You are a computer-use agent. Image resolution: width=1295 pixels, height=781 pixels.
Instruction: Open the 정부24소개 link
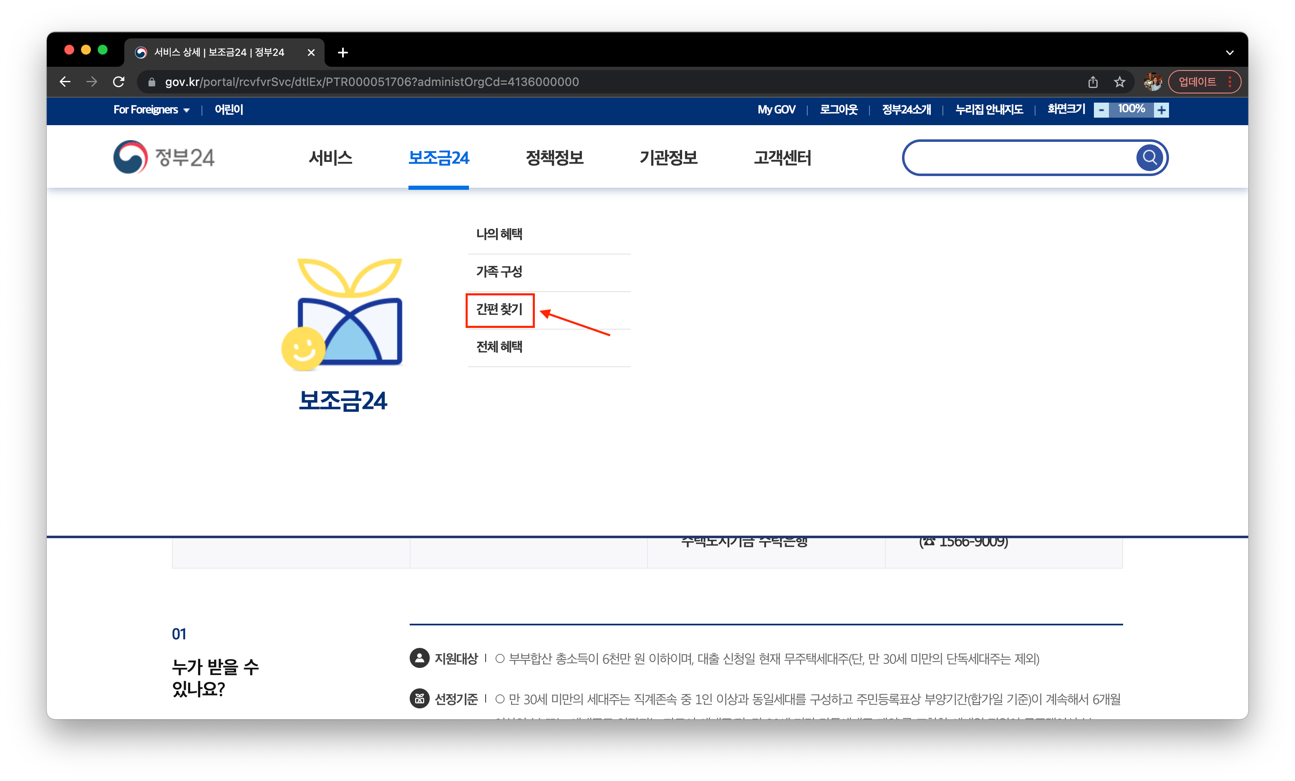906,110
